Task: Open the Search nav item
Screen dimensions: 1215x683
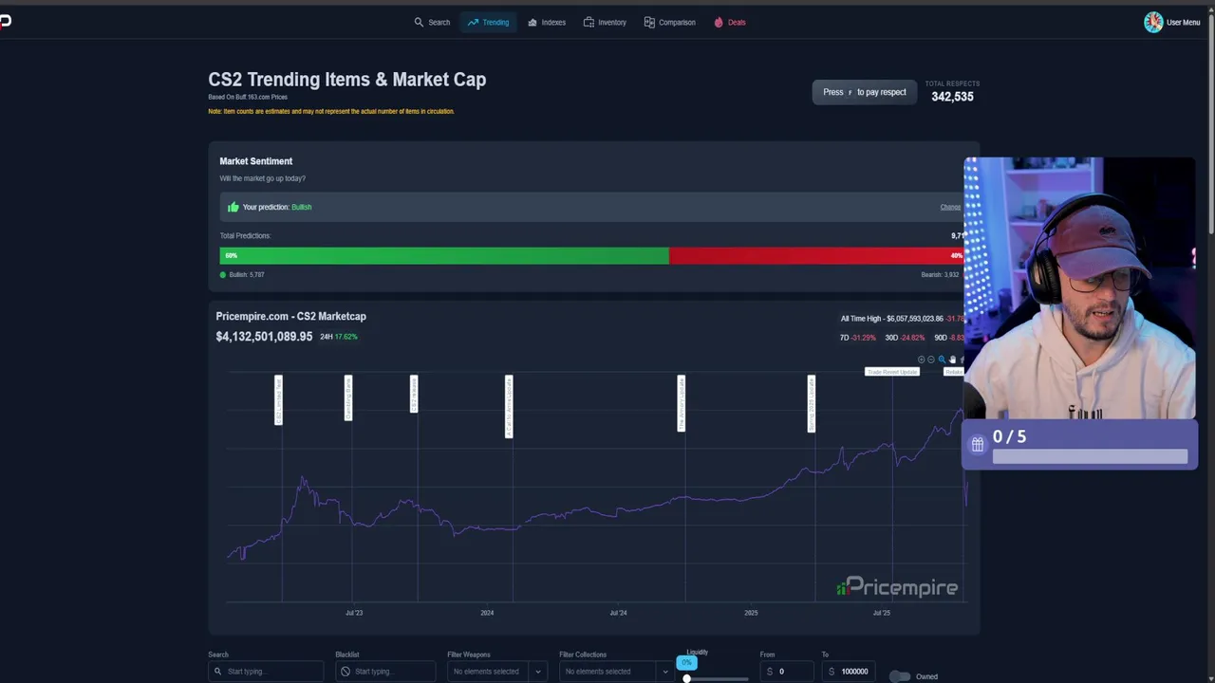Action: pyautogui.click(x=432, y=22)
